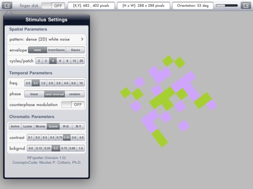Set contrast to 2.0

point(74,138)
